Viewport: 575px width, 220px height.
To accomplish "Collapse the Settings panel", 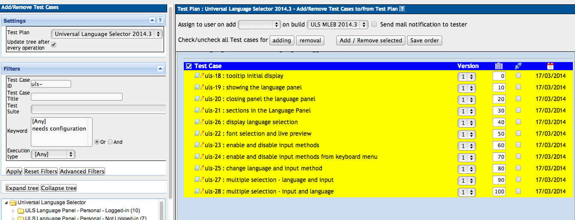I will (x=152, y=21).
